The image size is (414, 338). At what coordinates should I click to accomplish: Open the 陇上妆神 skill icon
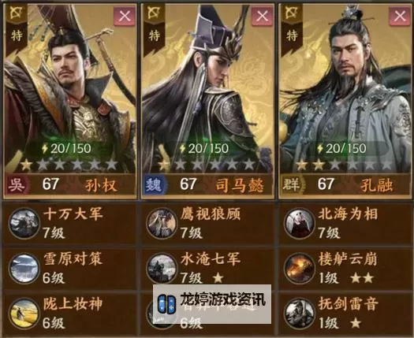coord(24,314)
